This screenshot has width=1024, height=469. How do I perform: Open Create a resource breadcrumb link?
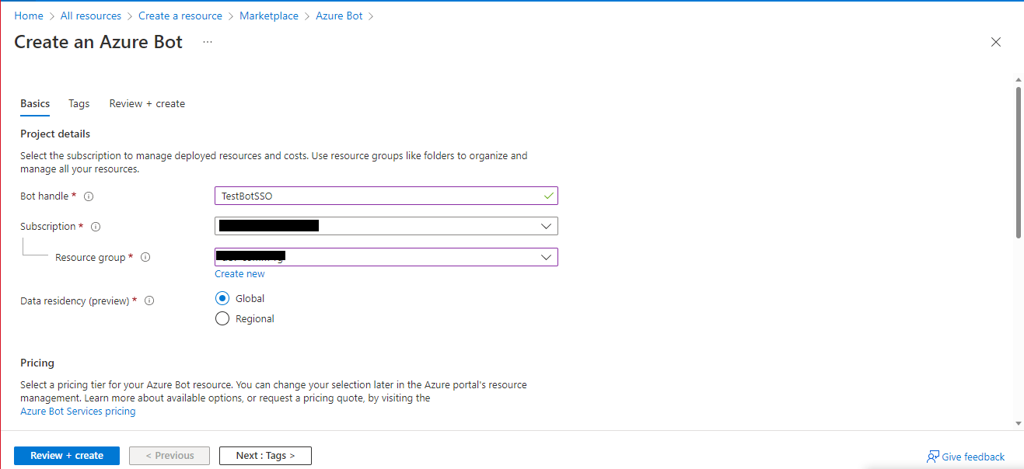180,16
